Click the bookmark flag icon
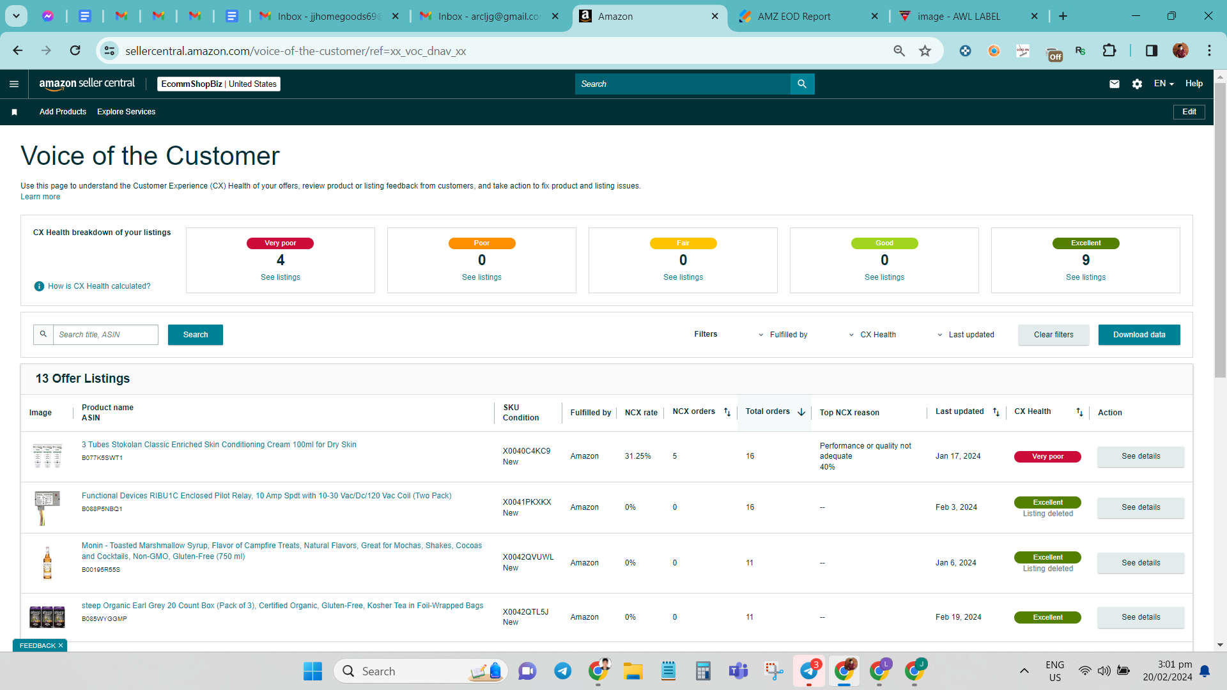Image resolution: width=1227 pixels, height=690 pixels. 14,112
